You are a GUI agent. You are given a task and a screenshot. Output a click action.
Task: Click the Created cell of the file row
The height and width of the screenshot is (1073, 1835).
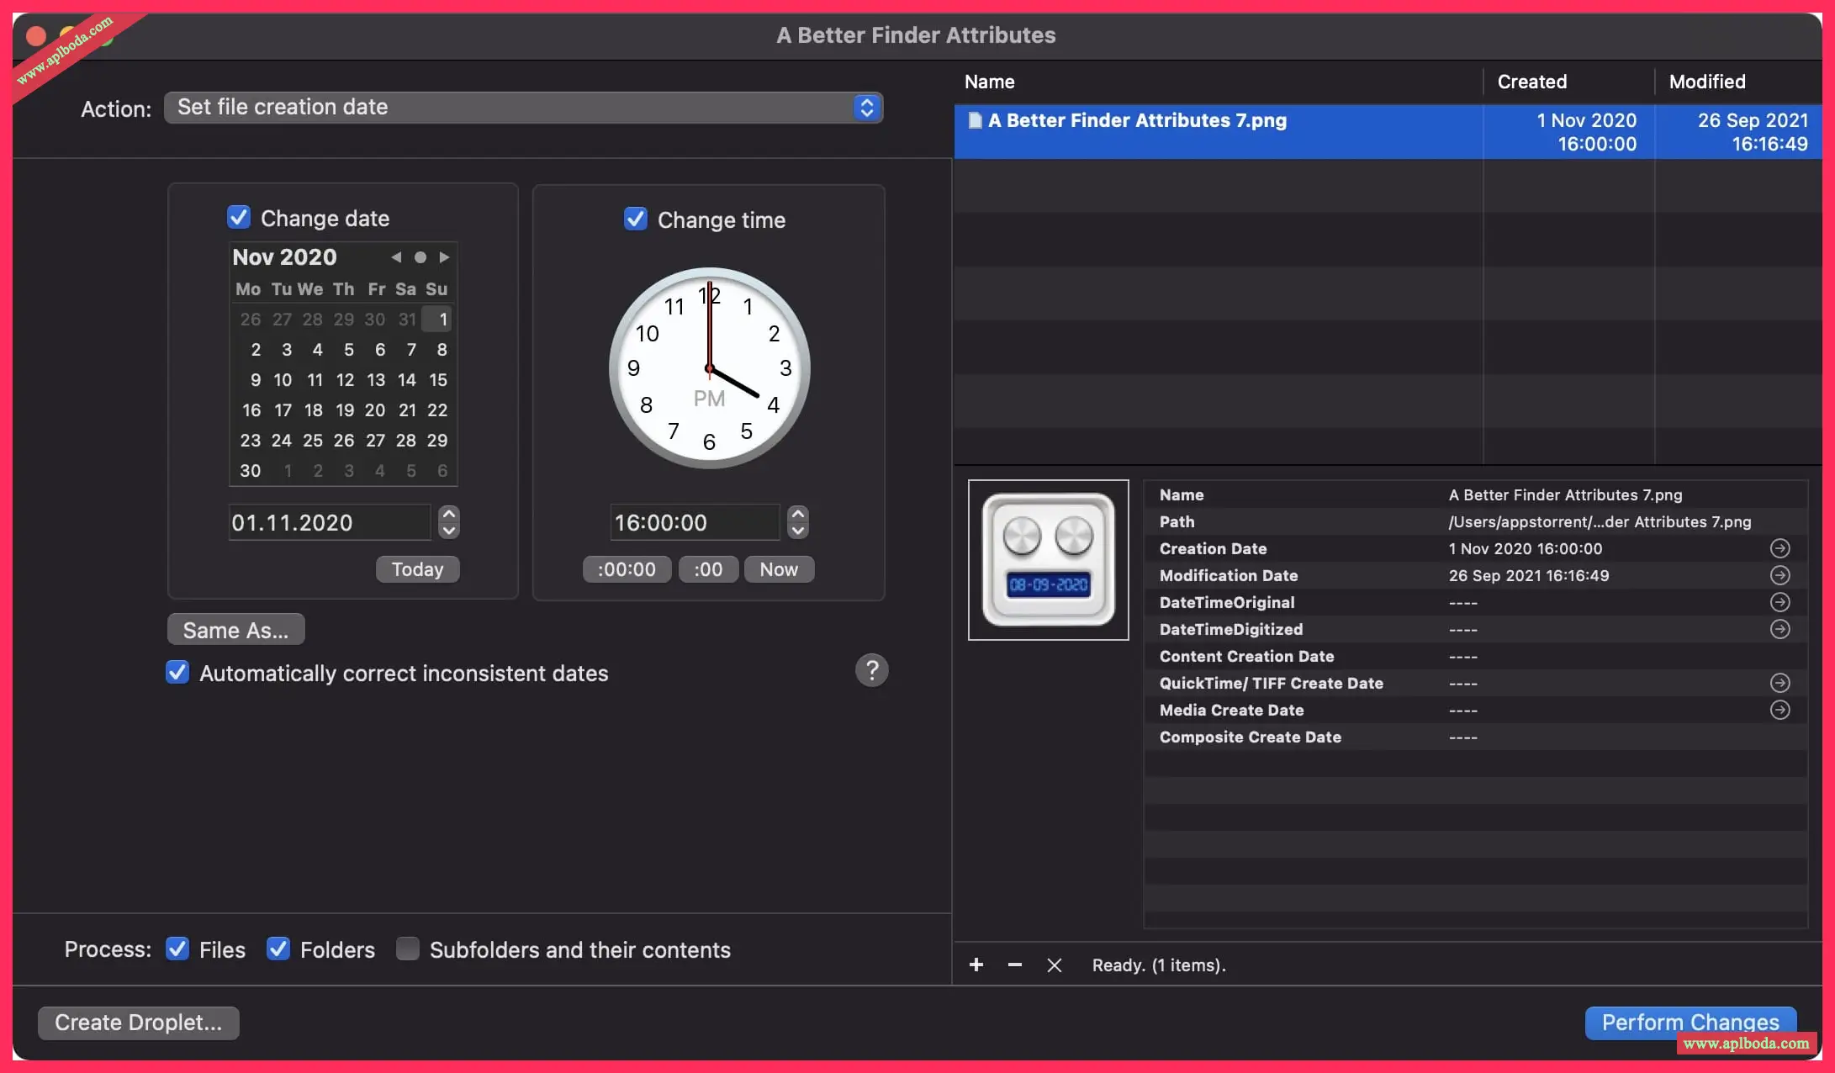(x=1569, y=131)
